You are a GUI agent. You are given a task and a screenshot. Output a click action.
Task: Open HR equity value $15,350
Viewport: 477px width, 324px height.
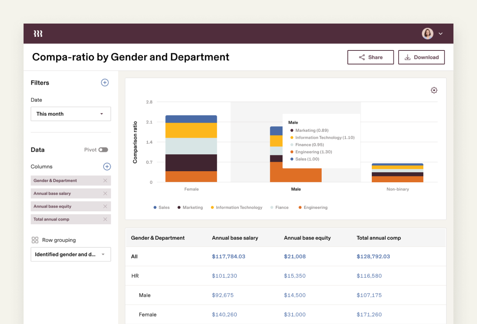click(x=295, y=276)
